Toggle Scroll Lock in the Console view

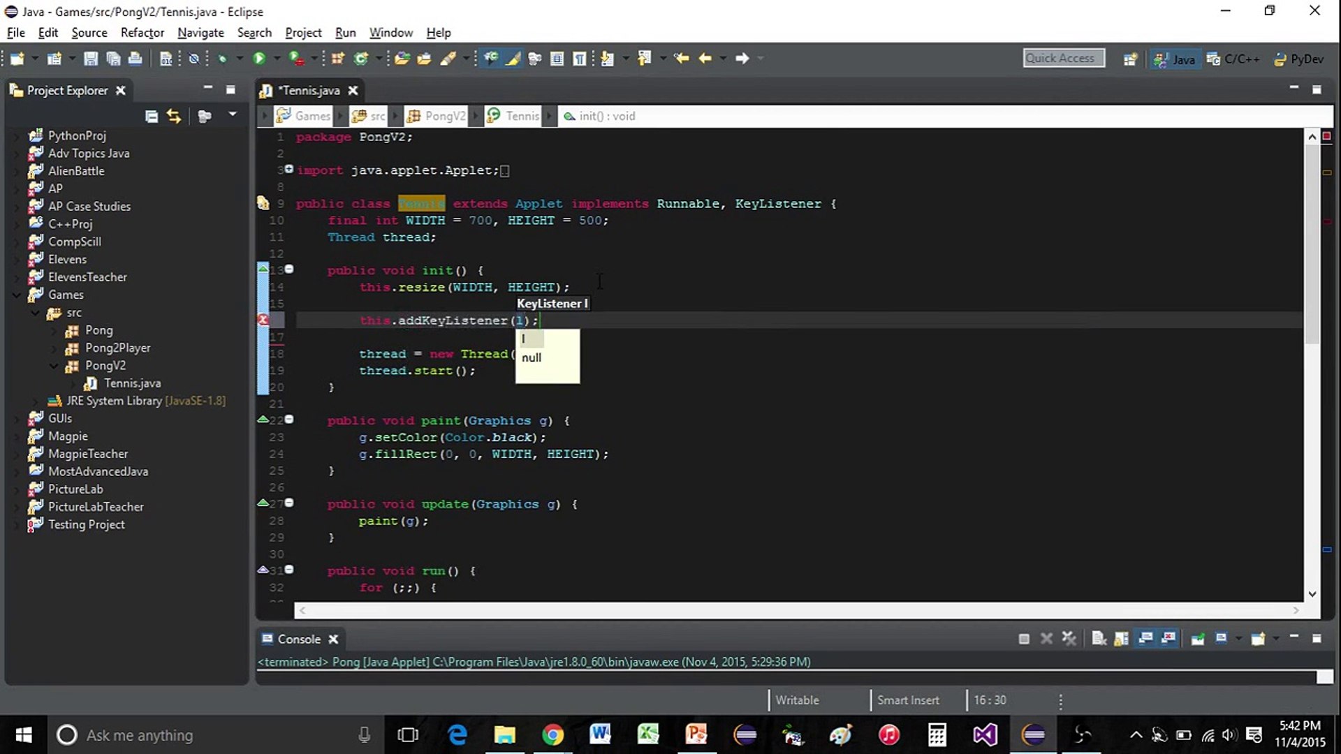[x=1120, y=638]
